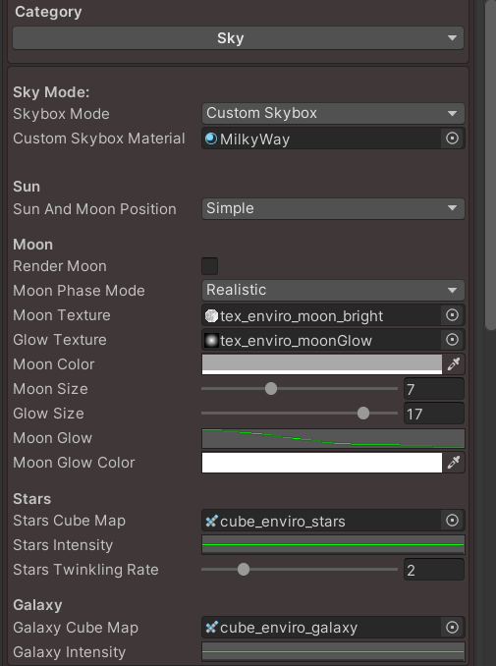Click the vertical scrollbar on the right
496x666 pixels.
pyautogui.click(x=490, y=166)
